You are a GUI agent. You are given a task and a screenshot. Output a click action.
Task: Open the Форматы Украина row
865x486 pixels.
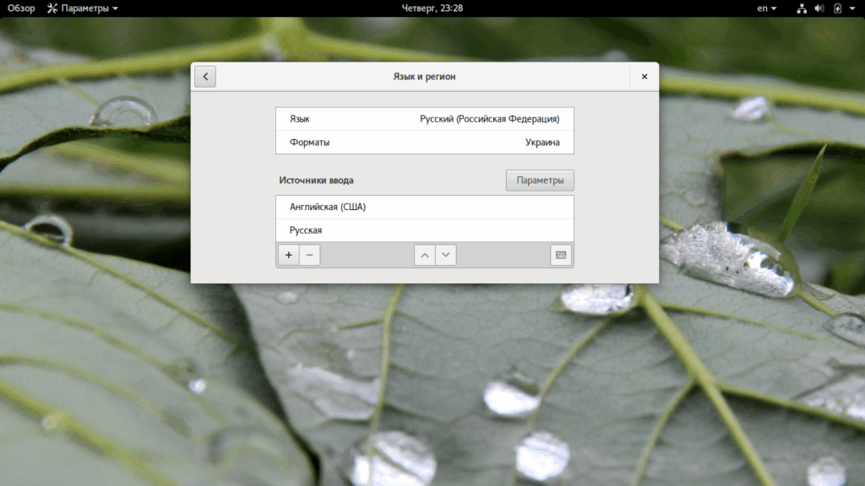425,142
